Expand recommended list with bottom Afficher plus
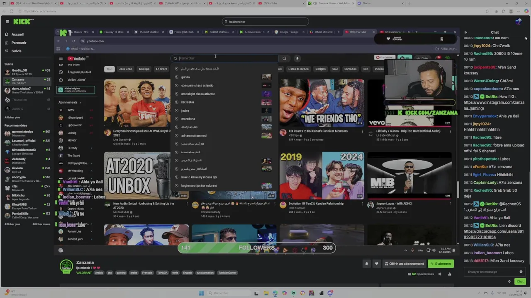Image resolution: width=531 pixels, height=298 pixels. click(x=12, y=224)
